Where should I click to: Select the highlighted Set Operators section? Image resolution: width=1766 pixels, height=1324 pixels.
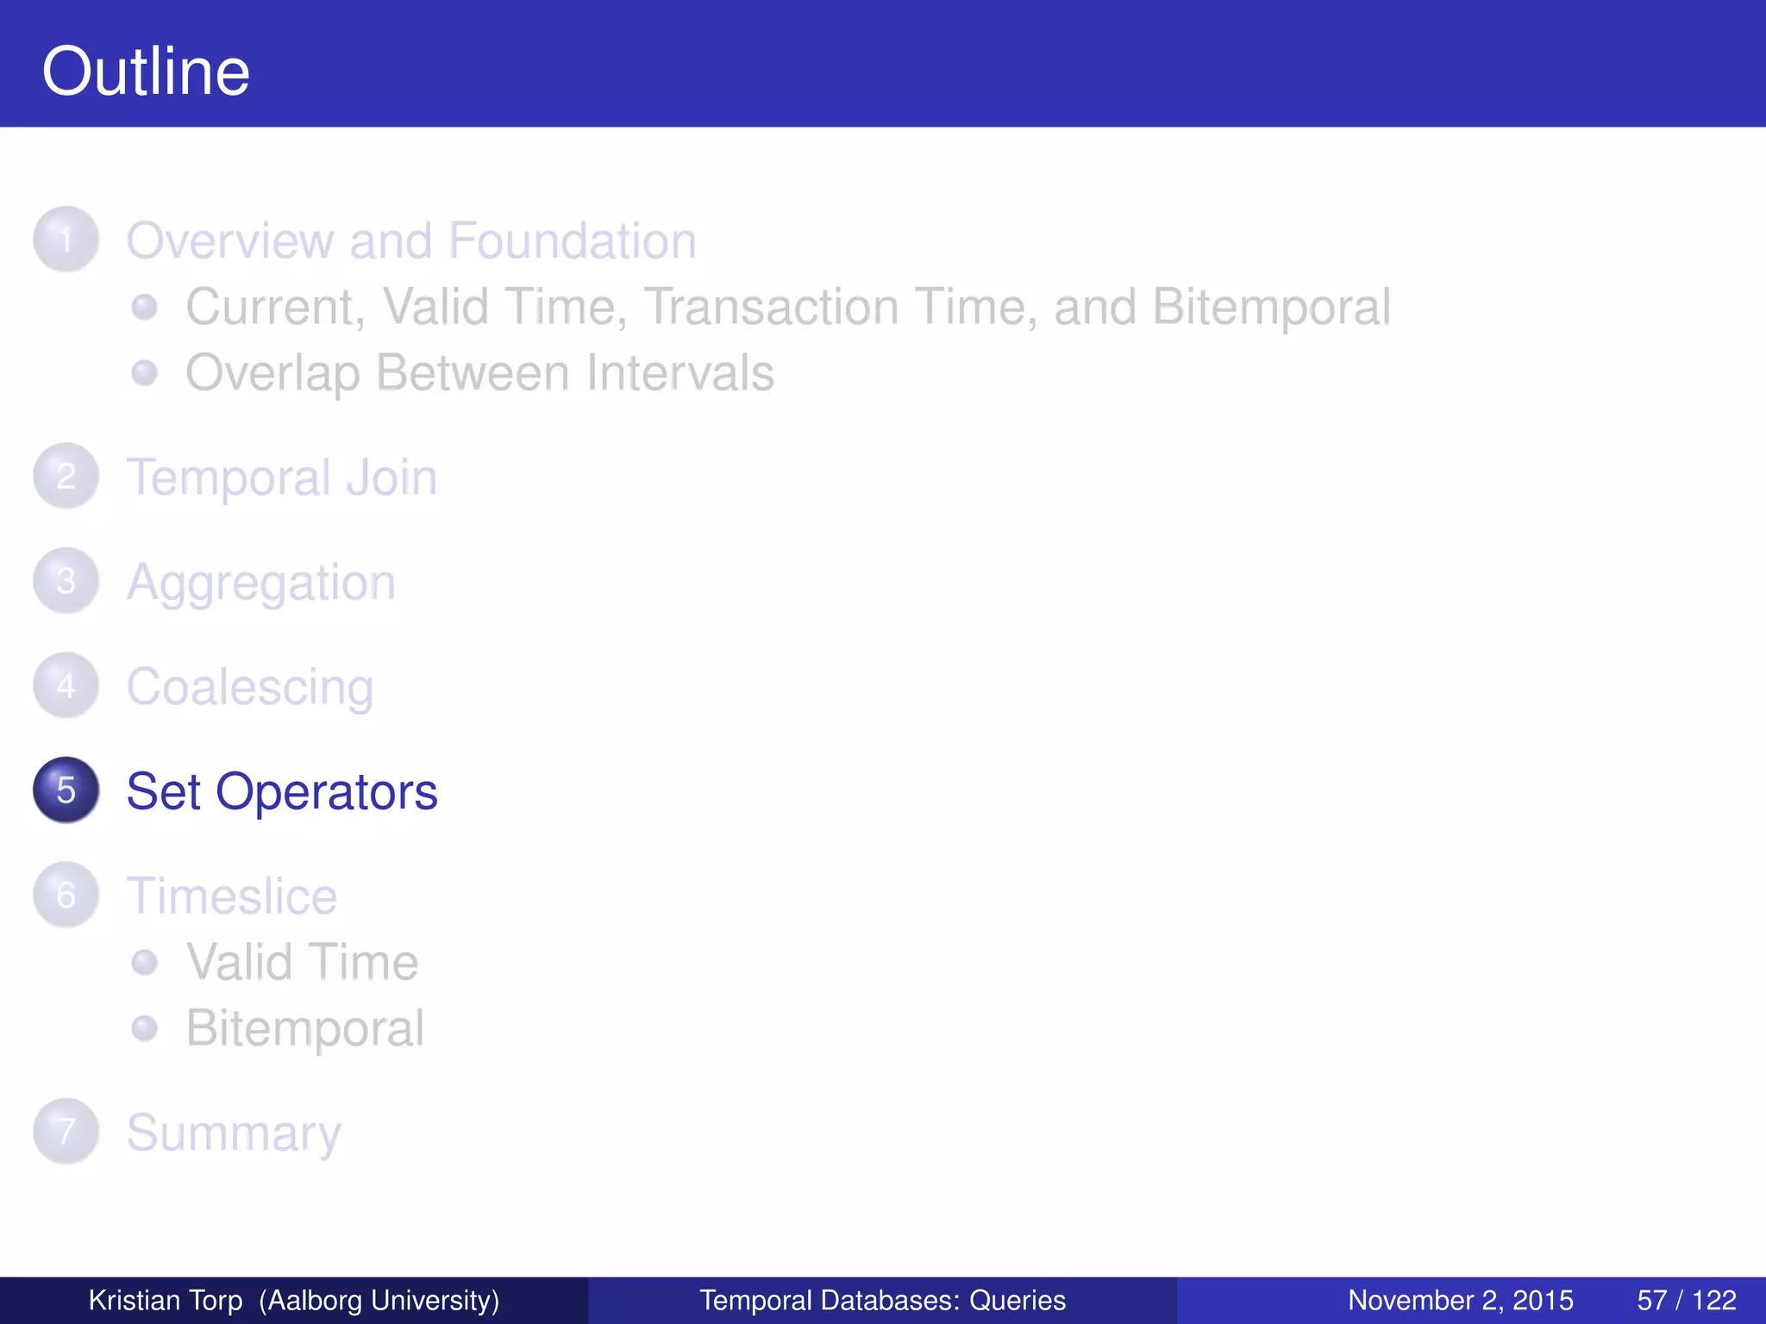point(282,791)
